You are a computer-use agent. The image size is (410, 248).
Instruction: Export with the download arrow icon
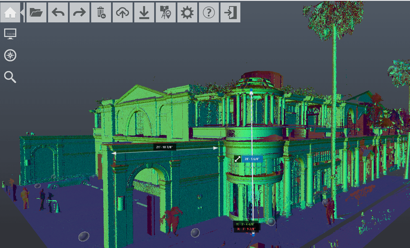tap(144, 12)
